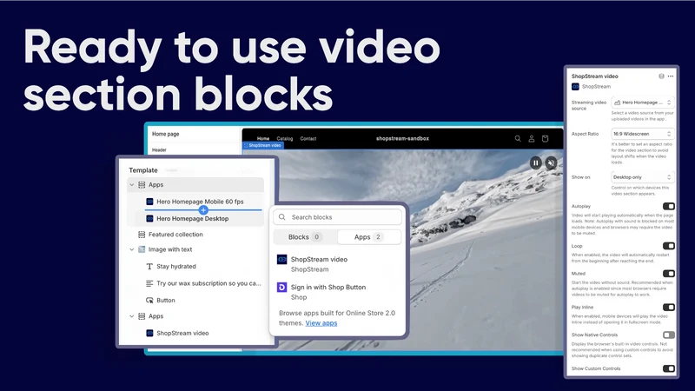Click the Button block cursor icon
This screenshot has width=695, height=391.
click(x=149, y=300)
